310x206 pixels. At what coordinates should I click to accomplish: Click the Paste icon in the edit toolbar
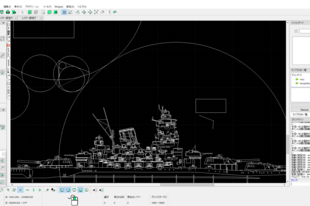click(56, 12)
